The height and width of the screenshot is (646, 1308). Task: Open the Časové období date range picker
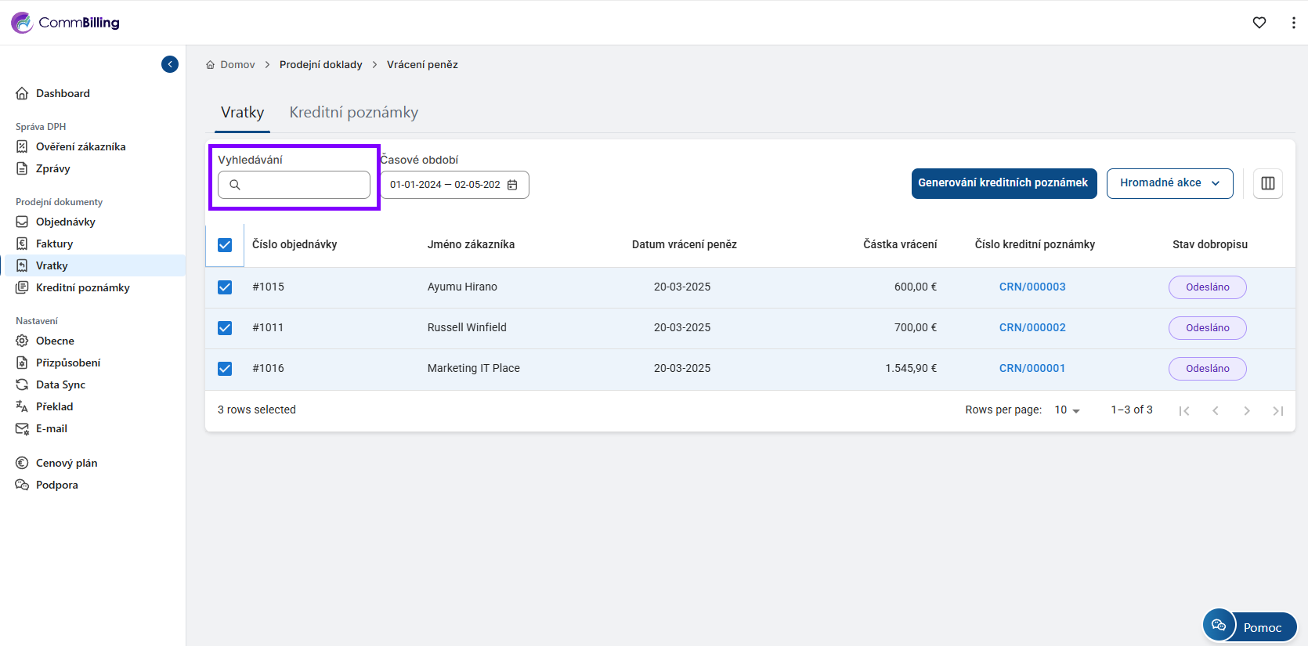(445, 185)
